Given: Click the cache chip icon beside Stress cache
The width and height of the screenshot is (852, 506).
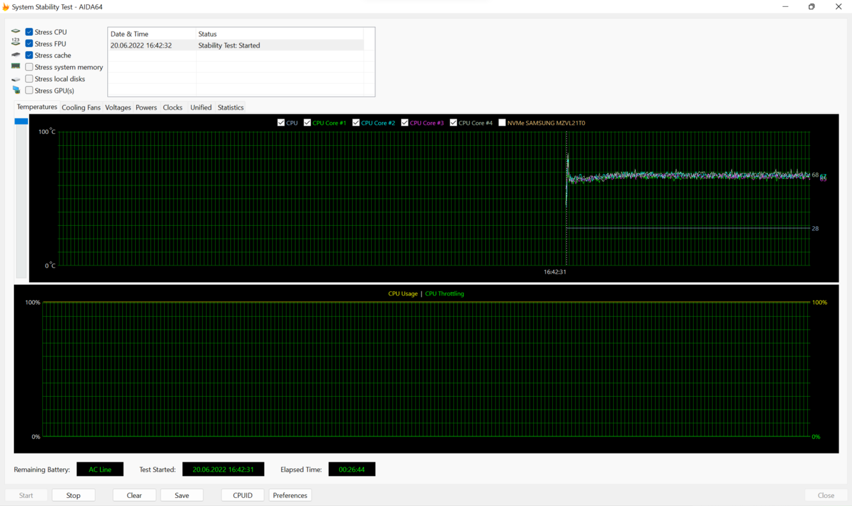Looking at the screenshot, I should click(16, 55).
